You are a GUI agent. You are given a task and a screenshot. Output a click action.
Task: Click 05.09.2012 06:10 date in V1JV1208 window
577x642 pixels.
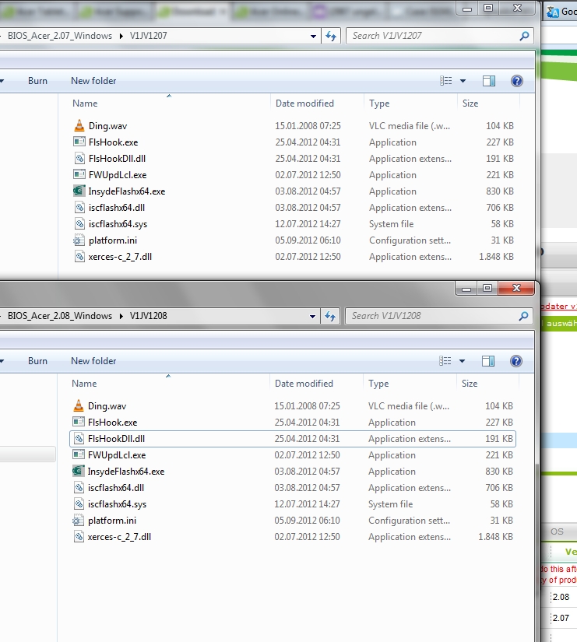click(307, 521)
